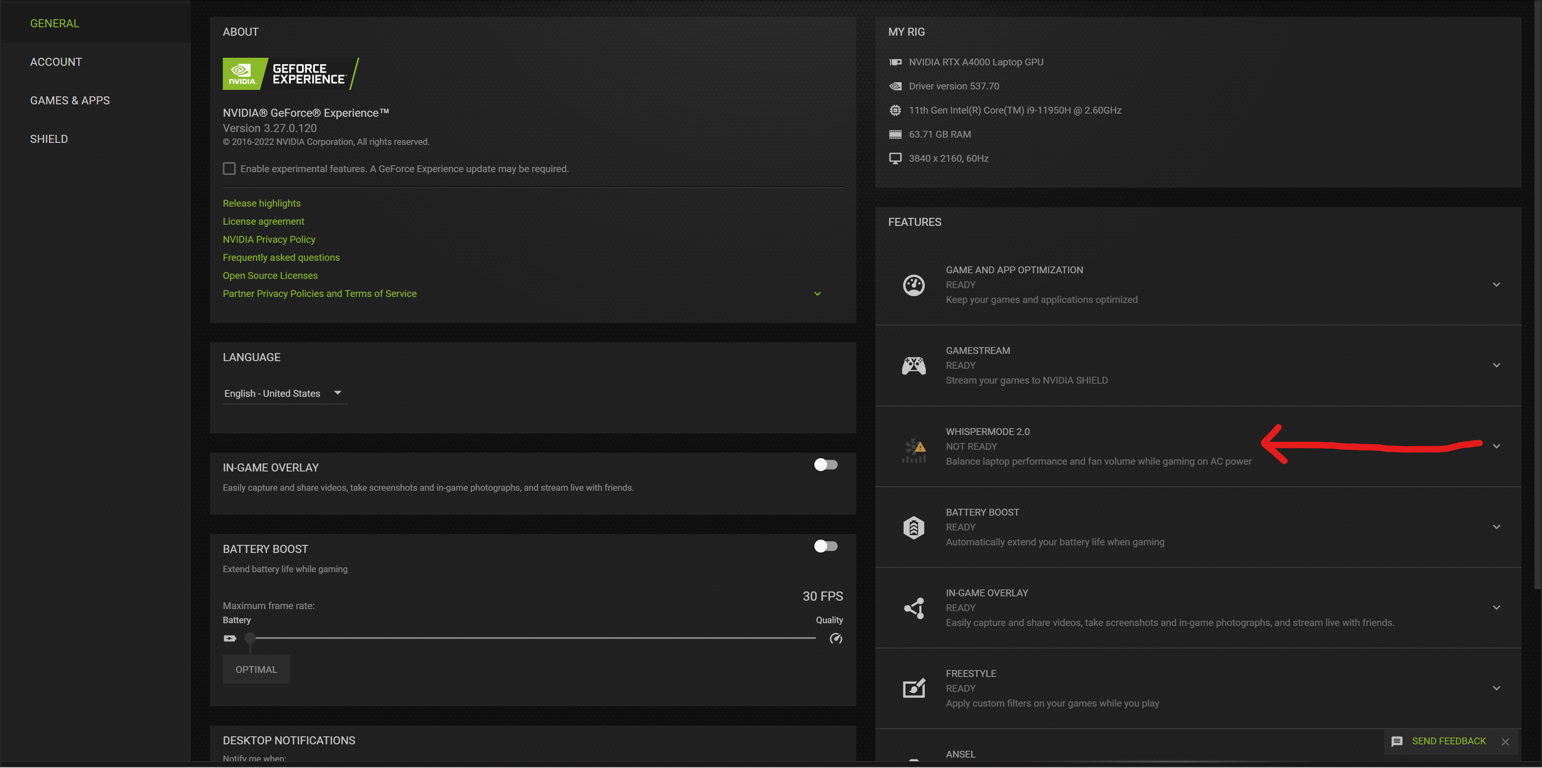This screenshot has width=1542, height=768.
Task: Enable experimental features checkbox
Action: click(x=229, y=169)
